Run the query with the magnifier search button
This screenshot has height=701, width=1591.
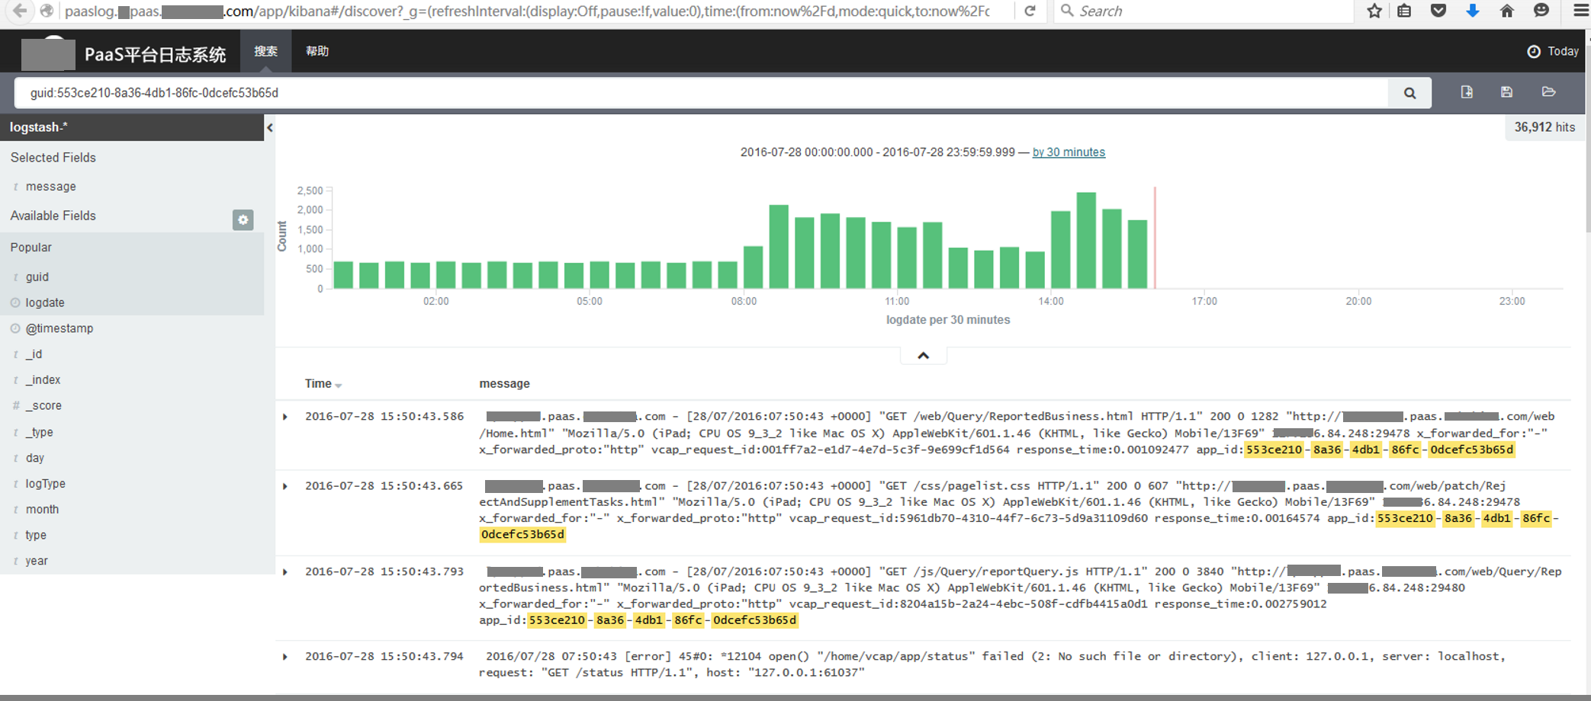tap(1409, 93)
